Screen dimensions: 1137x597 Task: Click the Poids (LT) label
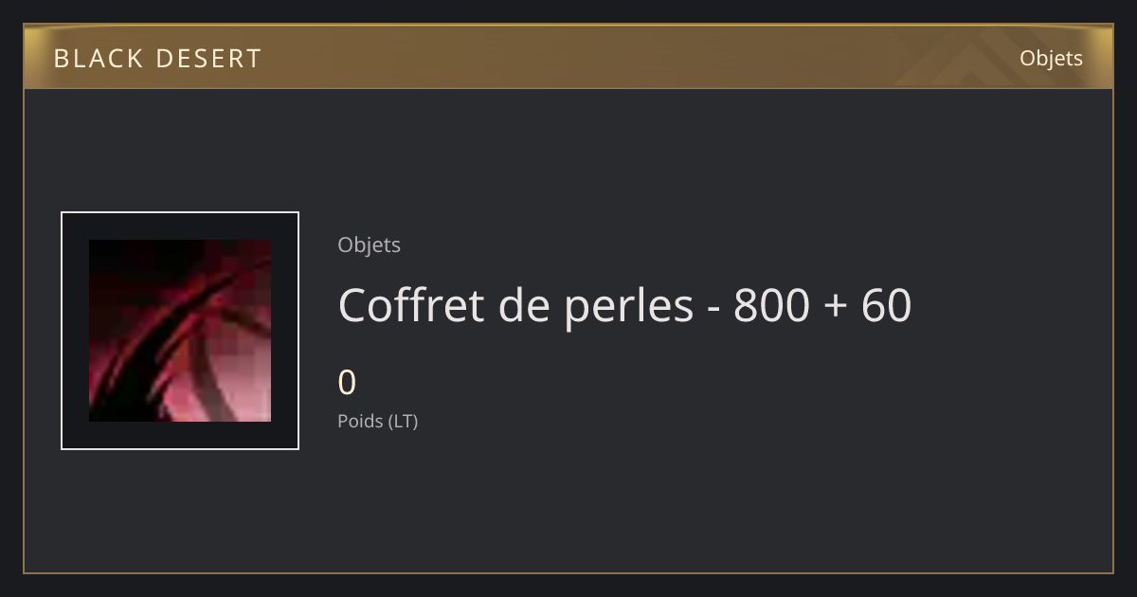coord(377,421)
